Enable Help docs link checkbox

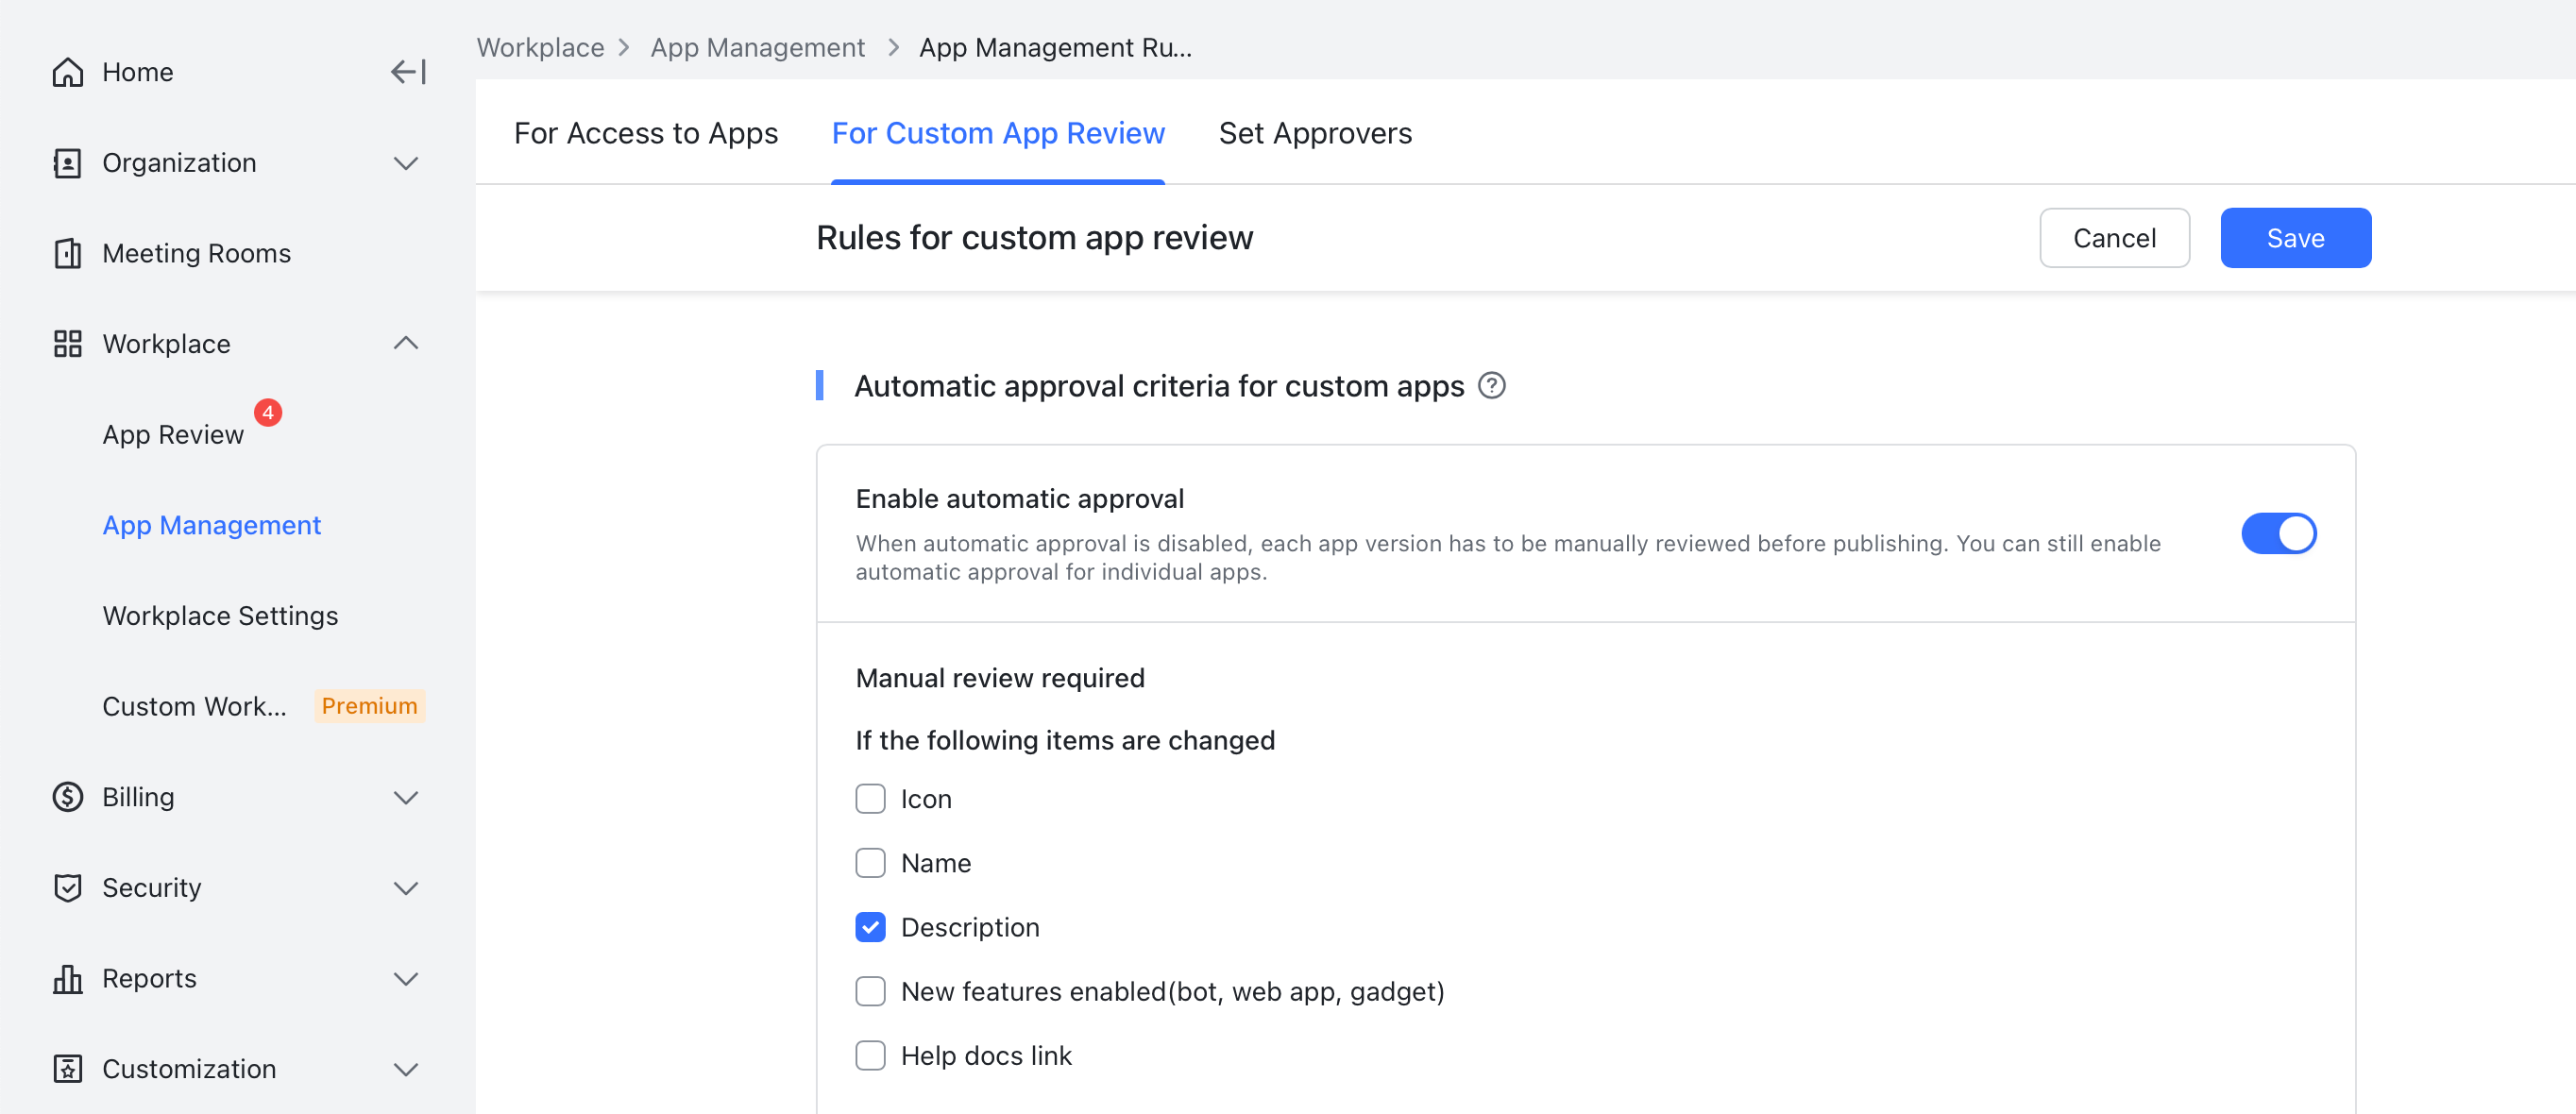coord(870,1056)
